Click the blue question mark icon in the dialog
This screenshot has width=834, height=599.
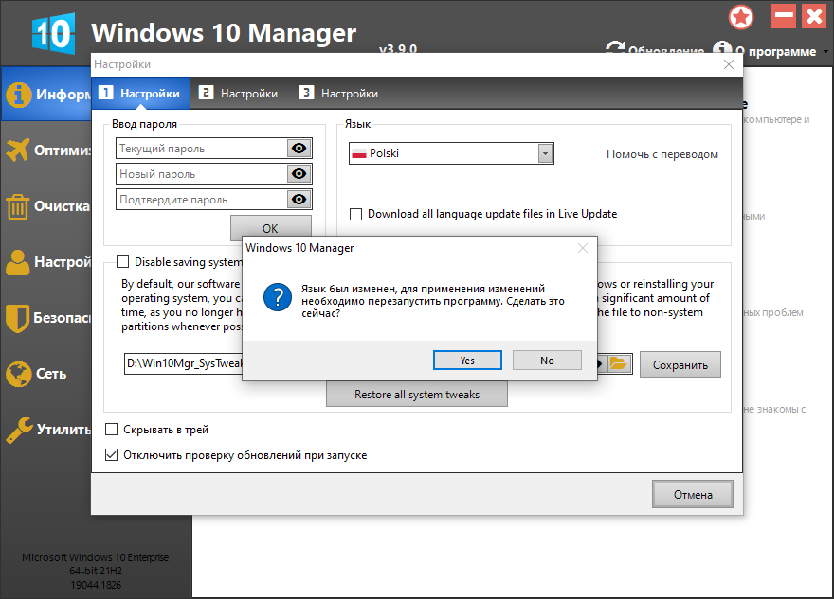pyautogui.click(x=277, y=297)
